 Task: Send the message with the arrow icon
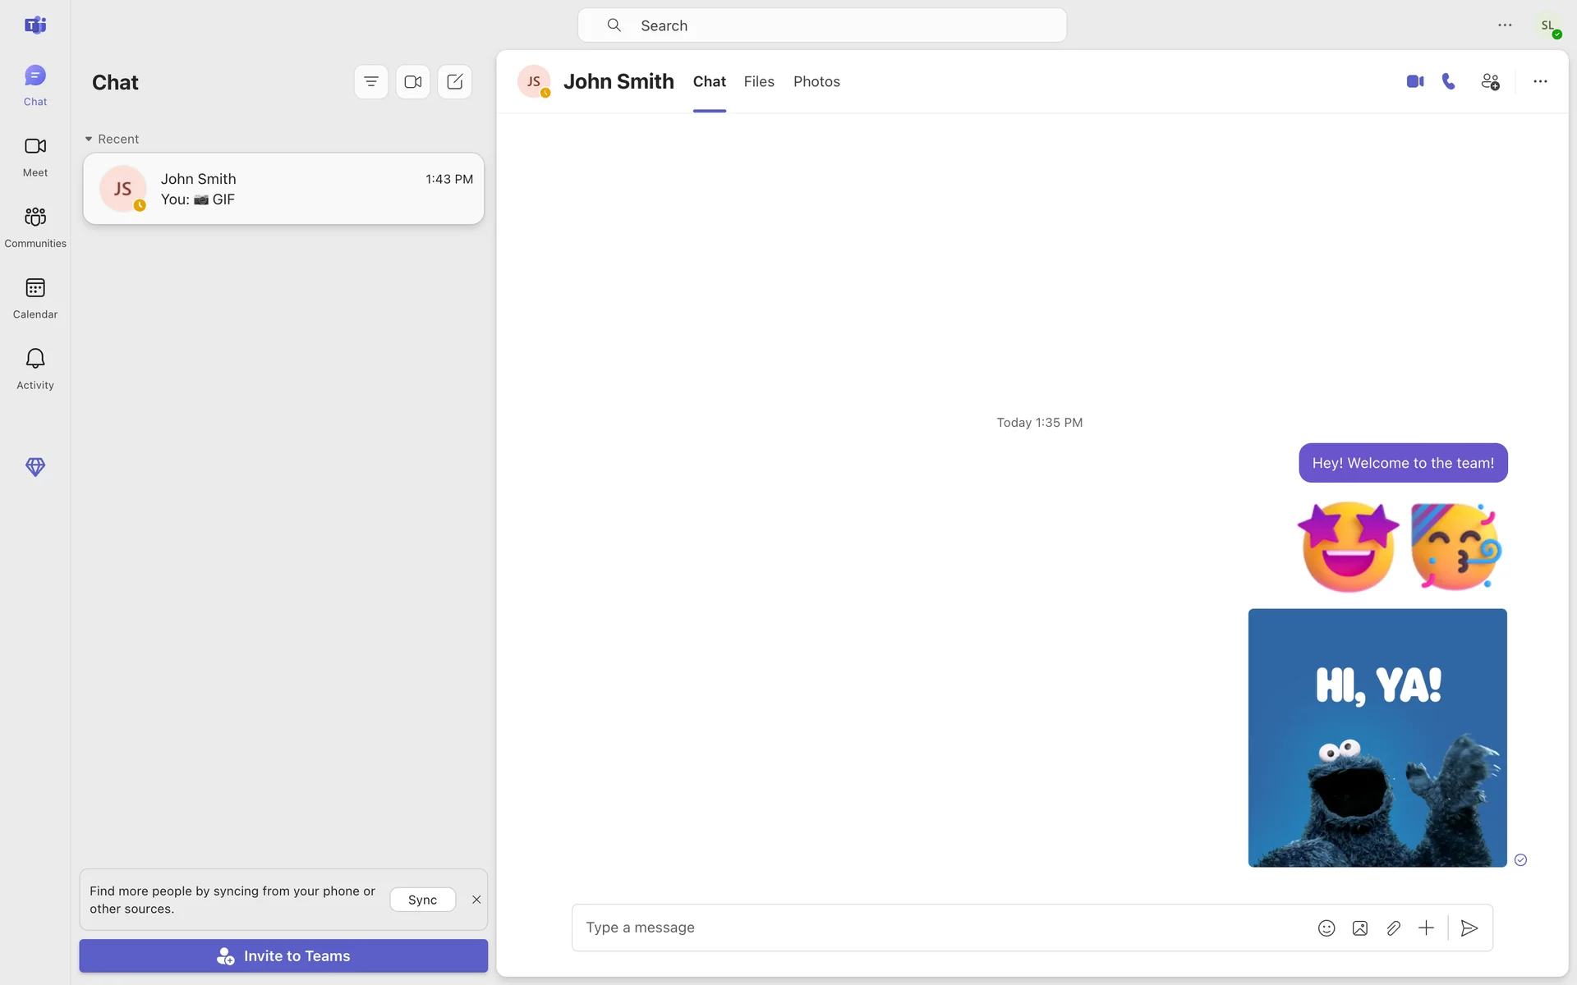[1469, 928]
